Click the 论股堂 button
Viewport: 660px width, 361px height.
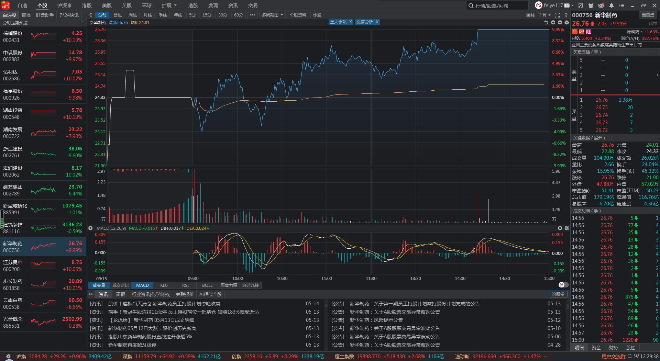click(558, 294)
